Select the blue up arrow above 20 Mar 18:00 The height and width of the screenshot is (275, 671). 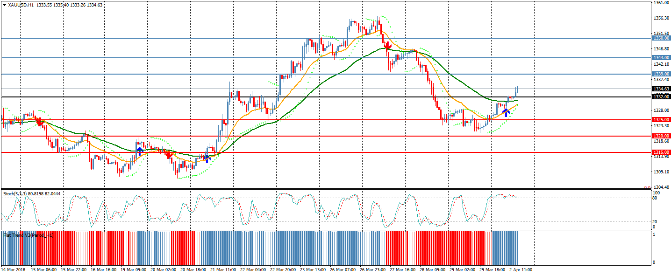point(207,158)
